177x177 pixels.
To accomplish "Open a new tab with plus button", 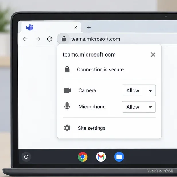I will 89,27.
